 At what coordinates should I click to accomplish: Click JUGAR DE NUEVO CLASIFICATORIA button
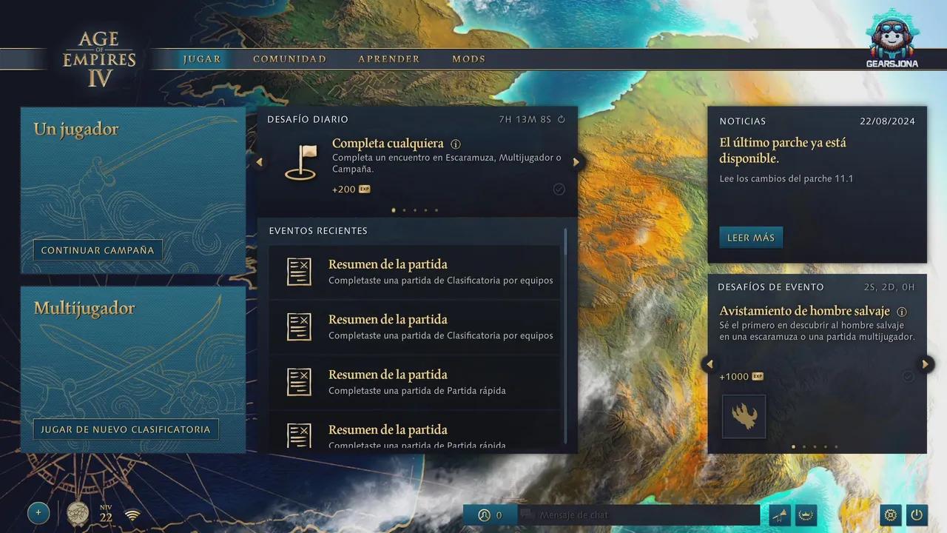click(x=126, y=429)
